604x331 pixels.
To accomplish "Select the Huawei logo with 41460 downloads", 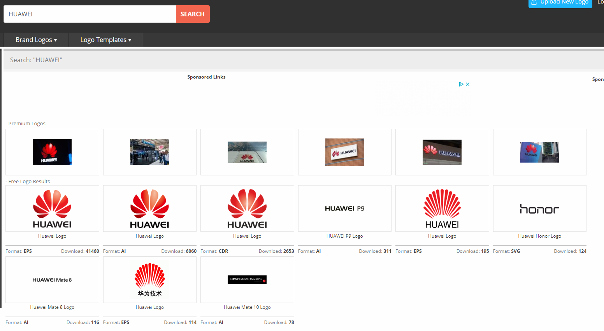I will click(52, 209).
